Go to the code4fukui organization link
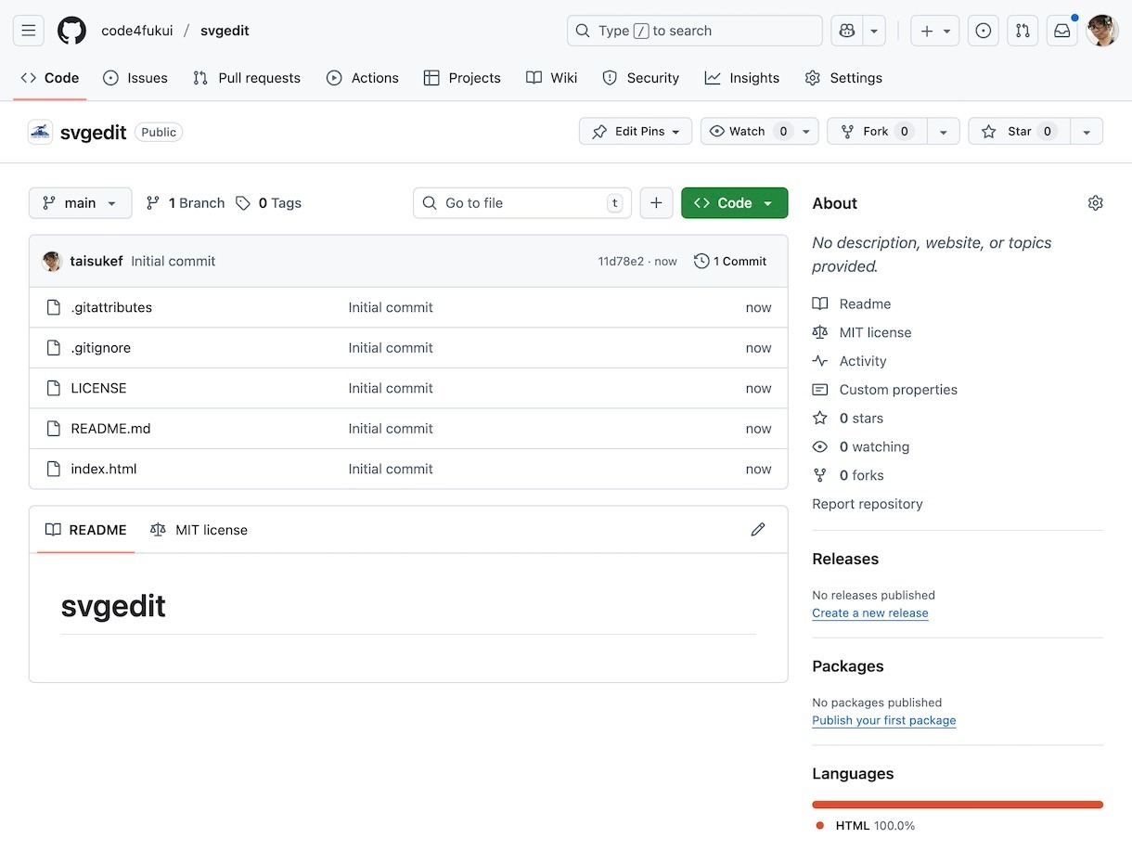Screen dimensions: 1132x851 (x=137, y=31)
